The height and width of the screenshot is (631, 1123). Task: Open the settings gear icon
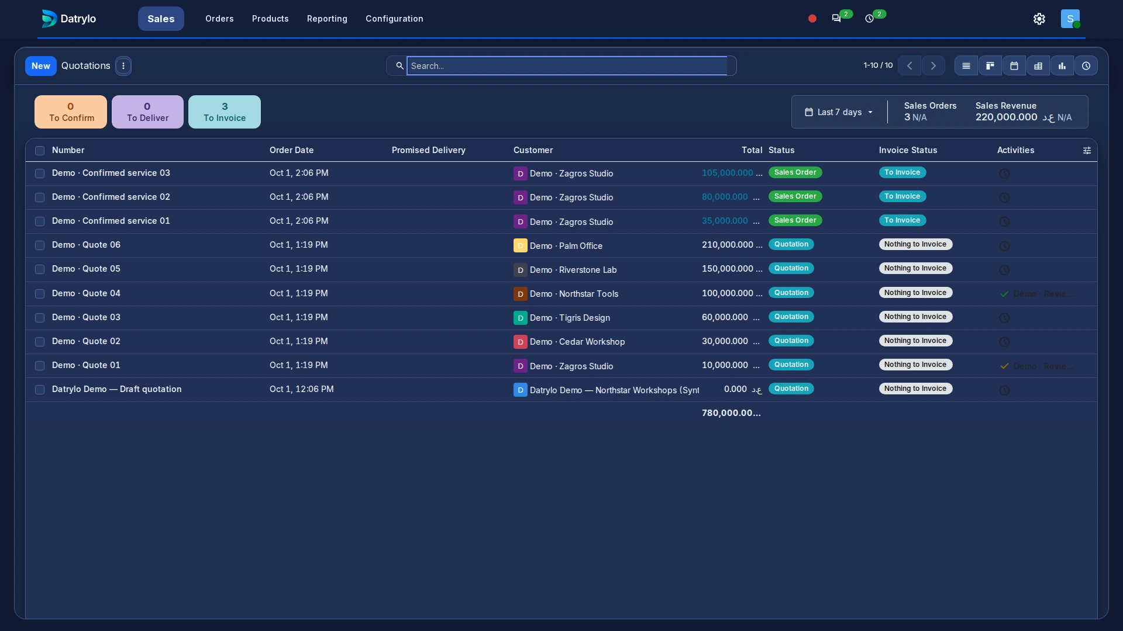(1039, 19)
